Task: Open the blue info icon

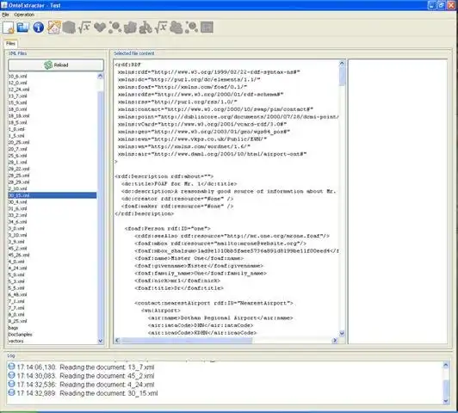Action: click(38, 28)
